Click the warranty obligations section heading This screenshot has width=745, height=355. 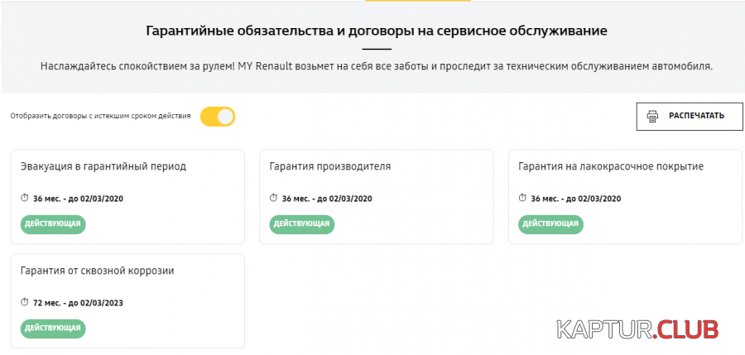coord(377,31)
